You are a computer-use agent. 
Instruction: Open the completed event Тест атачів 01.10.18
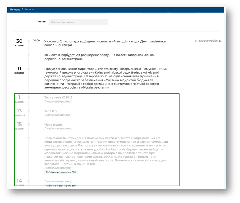(58, 97)
